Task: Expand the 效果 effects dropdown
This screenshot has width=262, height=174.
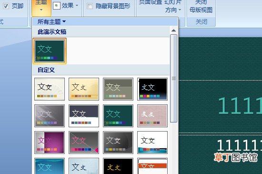Action: (x=77, y=6)
